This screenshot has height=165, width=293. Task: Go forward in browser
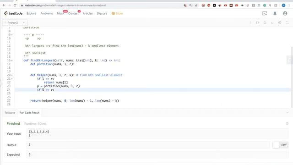coord(9,5)
